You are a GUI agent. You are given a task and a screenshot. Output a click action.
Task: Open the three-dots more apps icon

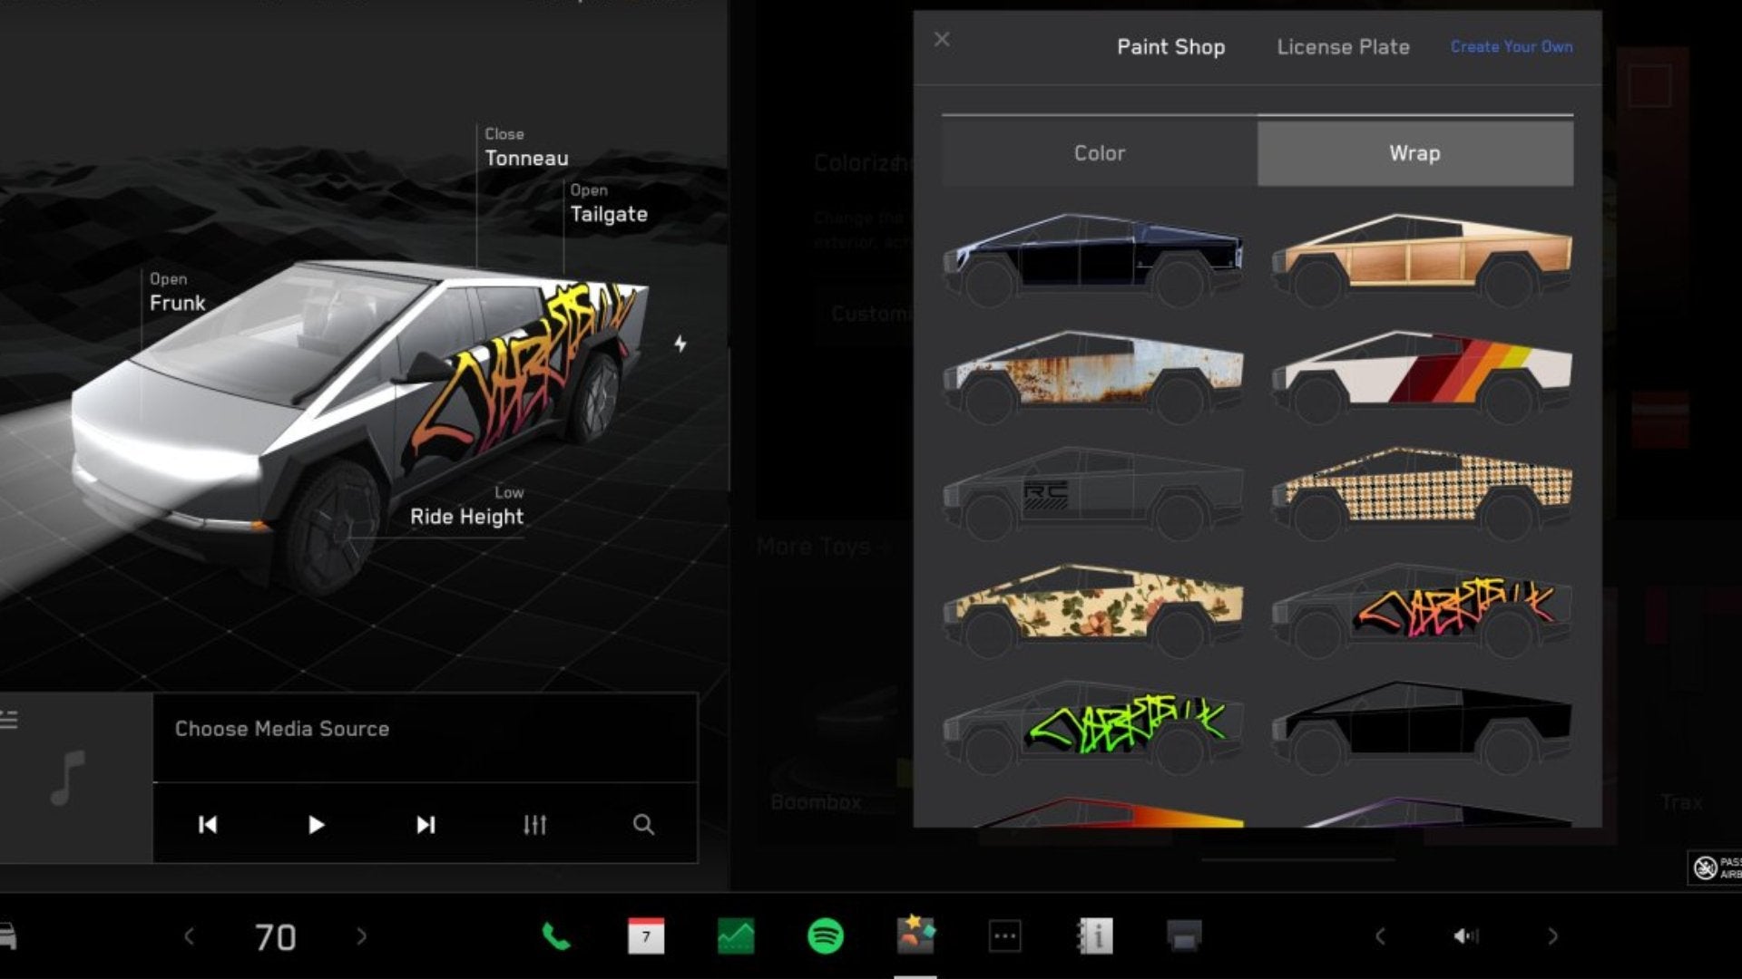point(1004,935)
